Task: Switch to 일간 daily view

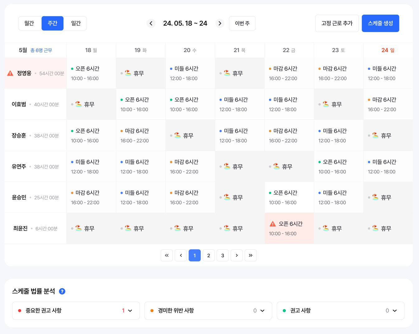Action: pyautogui.click(x=76, y=23)
